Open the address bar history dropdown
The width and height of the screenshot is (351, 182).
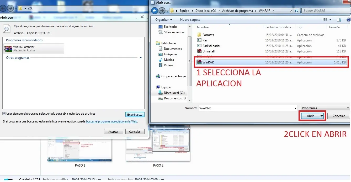tap(291, 11)
